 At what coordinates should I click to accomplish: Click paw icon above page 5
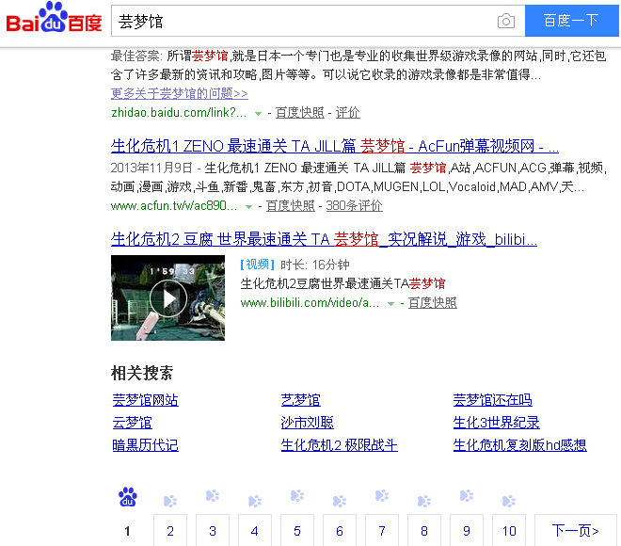[x=297, y=496]
